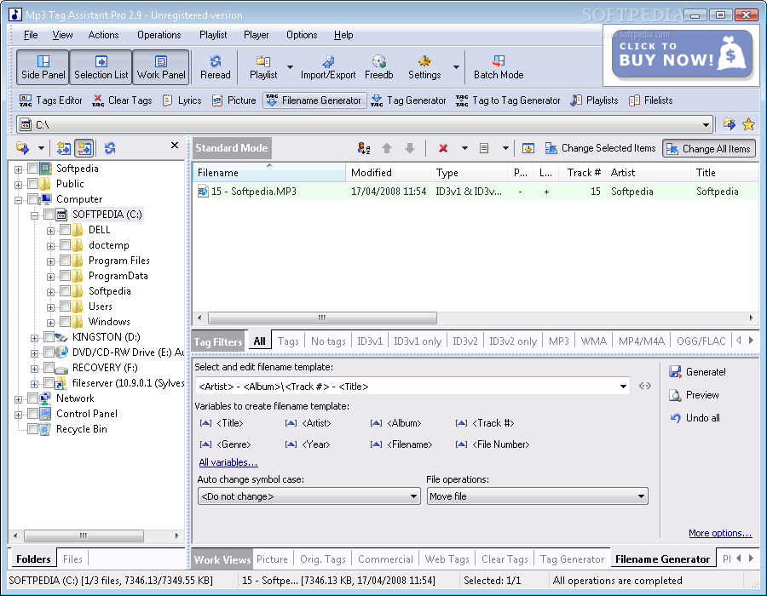This screenshot has height=596, width=767.
Task: Select the 15 - Softpedia.MP3 file row
Action: point(475,191)
